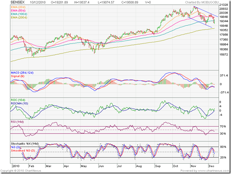The image size is (231, 174).
Task: Click the Nov time axis label
Action: click(193, 166)
